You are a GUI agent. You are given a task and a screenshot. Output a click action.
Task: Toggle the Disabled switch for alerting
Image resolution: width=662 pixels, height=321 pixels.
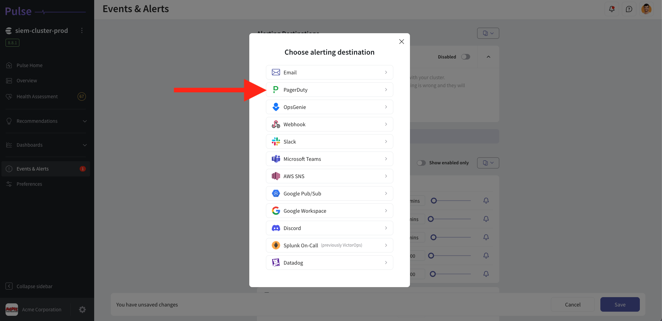(466, 57)
